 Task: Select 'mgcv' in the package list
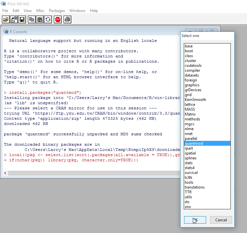coord(207,124)
